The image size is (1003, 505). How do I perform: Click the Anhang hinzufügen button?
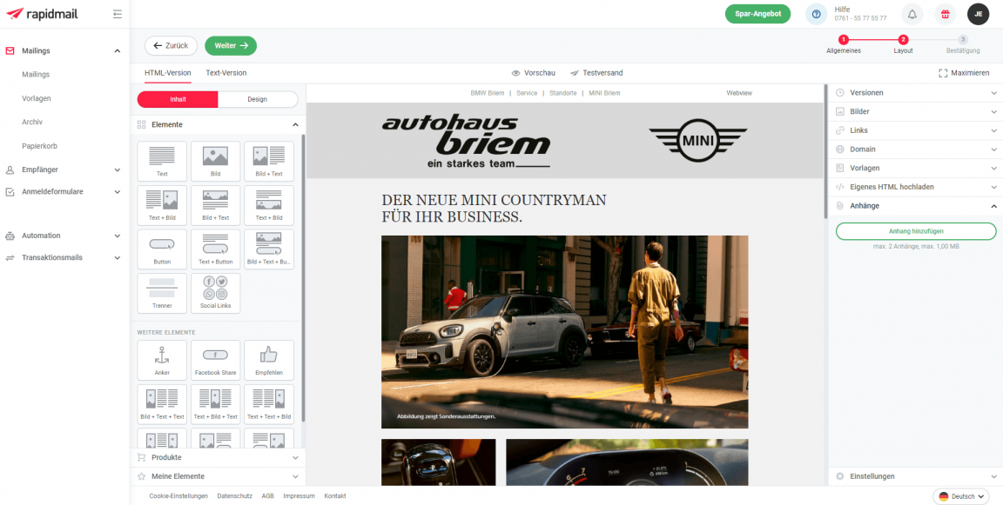click(915, 231)
